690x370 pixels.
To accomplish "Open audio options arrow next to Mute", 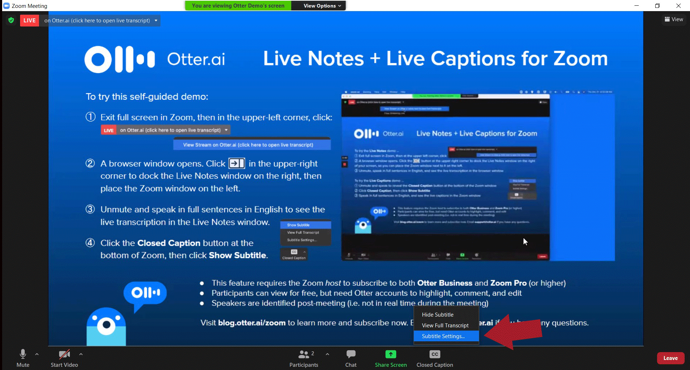I will tap(37, 354).
